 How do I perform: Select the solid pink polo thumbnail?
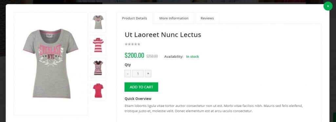tap(98, 90)
